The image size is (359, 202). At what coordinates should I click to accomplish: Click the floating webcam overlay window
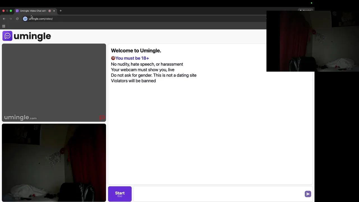(x=313, y=41)
